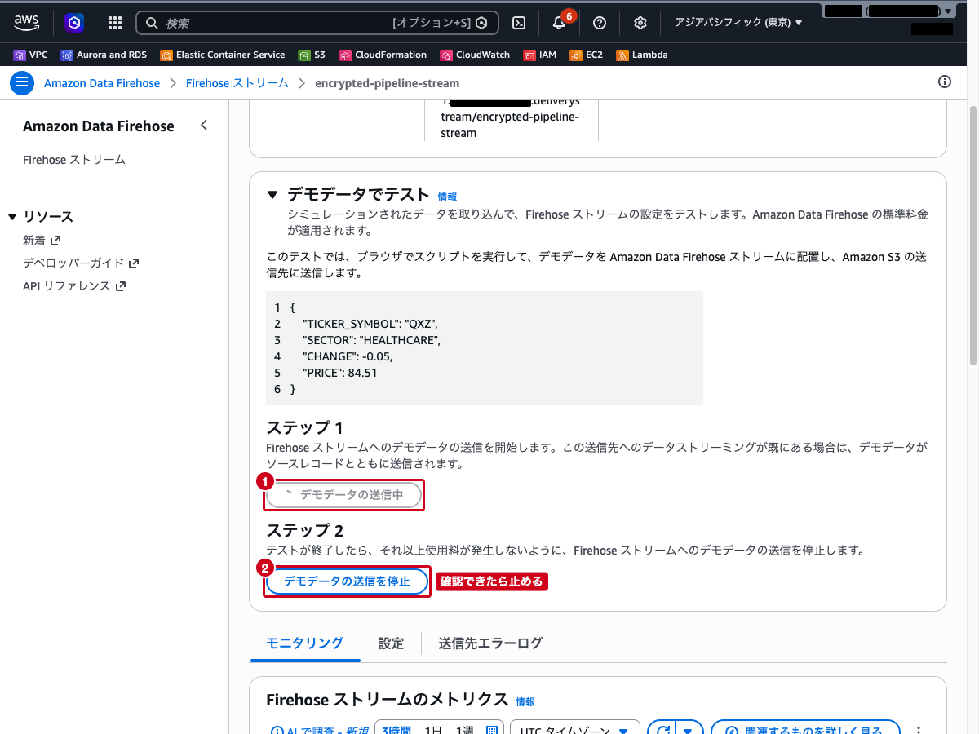The height and width of the screenshot is (734, 979).
Task: Click デモデータの送信を停止 button
Action: pos(347,581)
